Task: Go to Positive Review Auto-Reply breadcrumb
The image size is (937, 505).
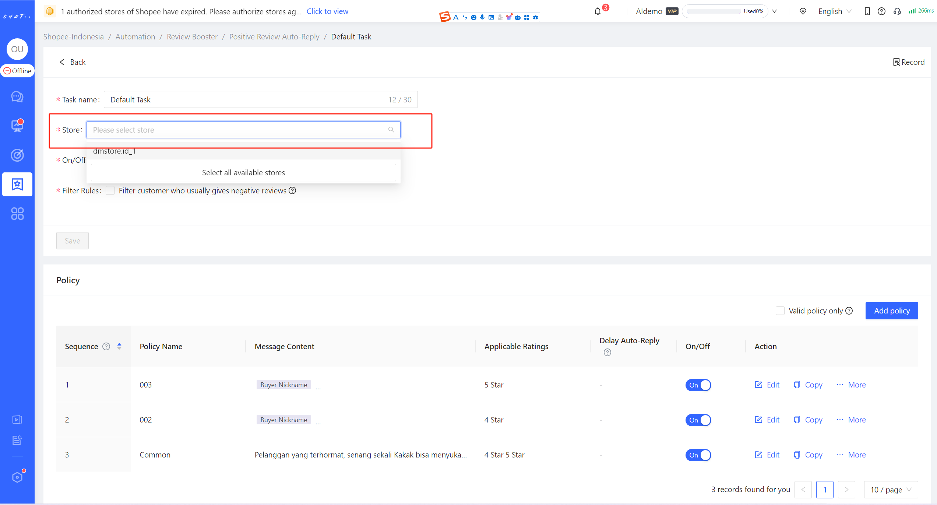Action: pyautogui.click(x=274, y=36)
